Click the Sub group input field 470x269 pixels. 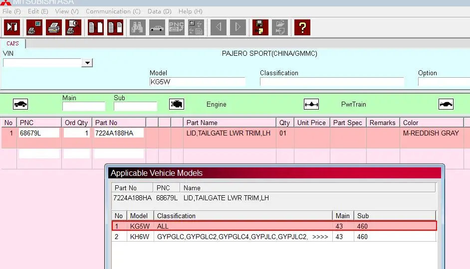pyautogui.click(x=135, y=106)
